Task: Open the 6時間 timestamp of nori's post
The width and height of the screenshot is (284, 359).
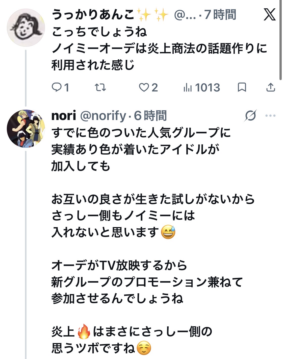Action: pyautogui.click(x=150, y=116)
